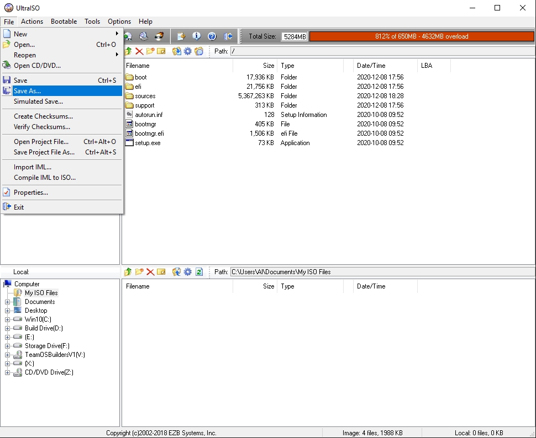Screen dimensions: 536x438
Task: Choose Open CD/DVD... from the File menu
Action: point(62,66)
